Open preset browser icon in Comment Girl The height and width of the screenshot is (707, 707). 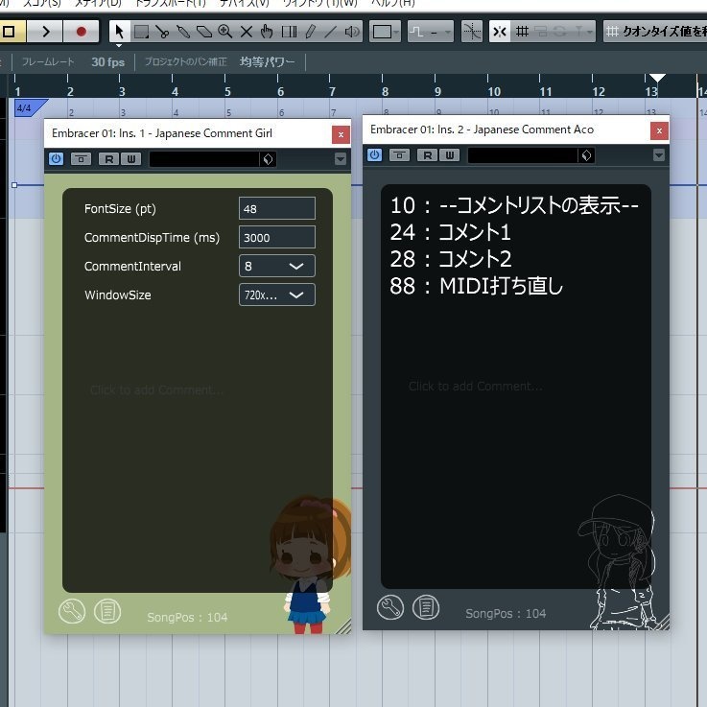268,159
